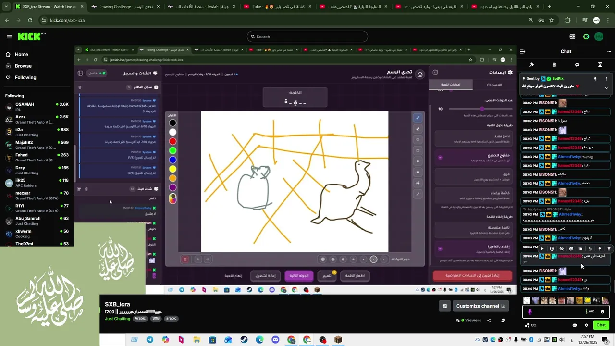The height and width of the screenshot is (346, 615).
Task: Switch to Drawing Challenge browser tab
Action: (x=126, y=7)
